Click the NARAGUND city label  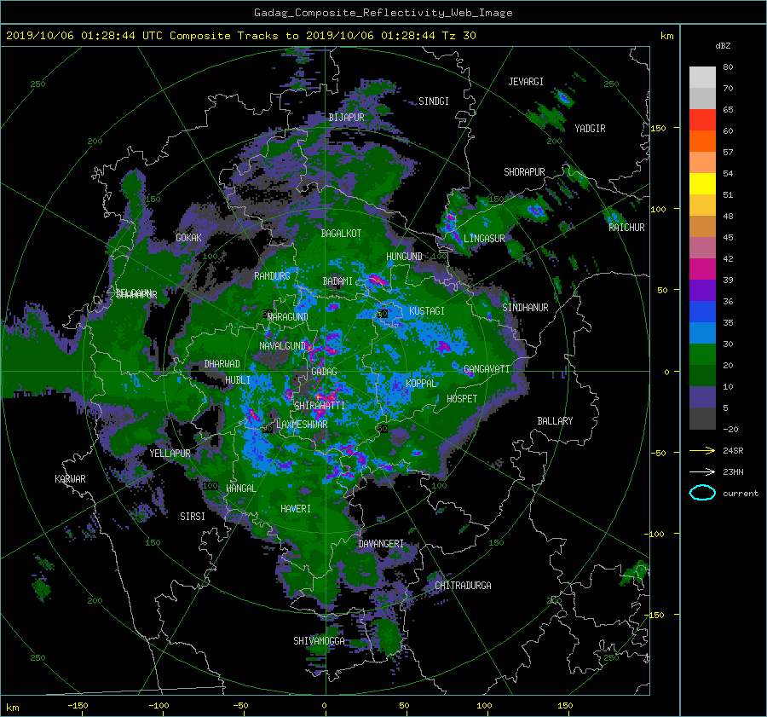pos(288,317)
